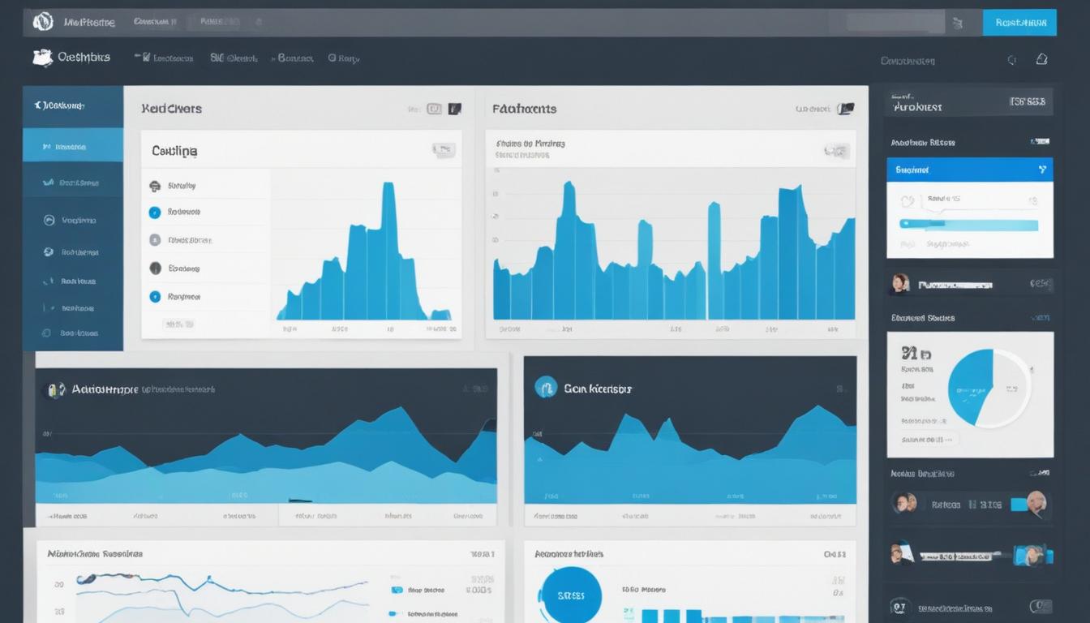Select the user avatar icon on the area chart panel
The width and height of the screenshot is (1090, 623).
point(54,389)
